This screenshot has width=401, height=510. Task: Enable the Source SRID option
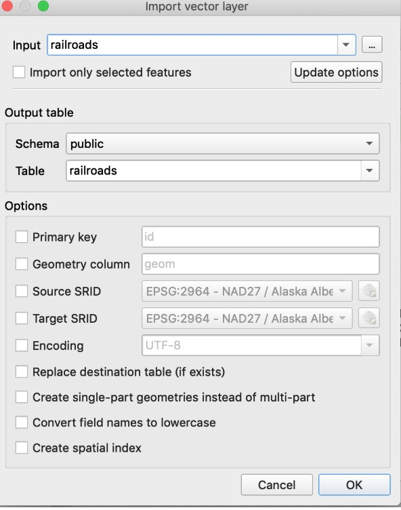22,291
